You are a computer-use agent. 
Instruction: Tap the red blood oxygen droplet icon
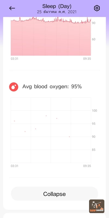(x=14, y=87)
